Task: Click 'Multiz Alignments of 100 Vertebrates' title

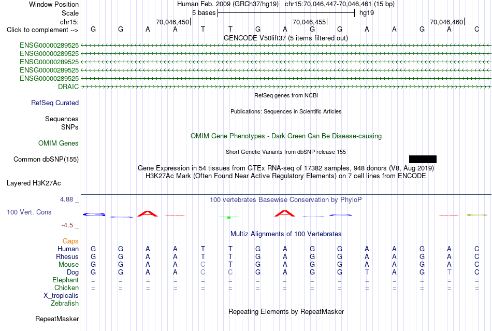Action: [x=286, y=234]
